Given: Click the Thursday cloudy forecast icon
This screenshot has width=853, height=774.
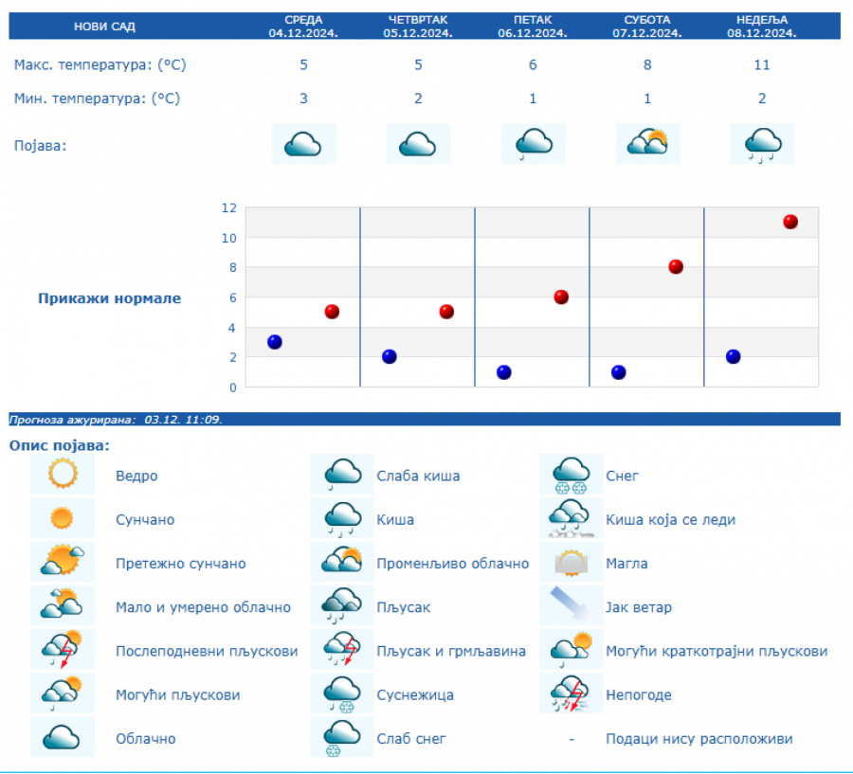Looking at the screenshot, I should pyautogui.click(x=418, y=144).
